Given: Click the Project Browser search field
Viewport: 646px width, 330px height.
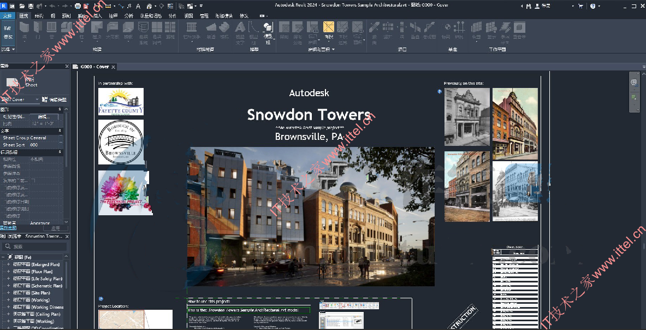Looking at the screenshot, I should pyautogui.click(x=34, y=246).
